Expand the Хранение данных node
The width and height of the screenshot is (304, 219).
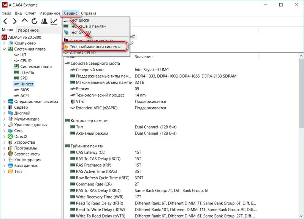coord(4,125)
